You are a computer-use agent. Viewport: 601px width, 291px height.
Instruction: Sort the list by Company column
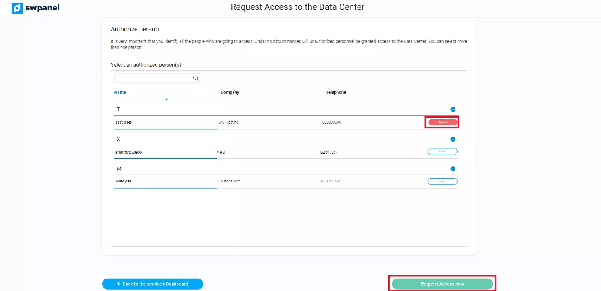230,92
